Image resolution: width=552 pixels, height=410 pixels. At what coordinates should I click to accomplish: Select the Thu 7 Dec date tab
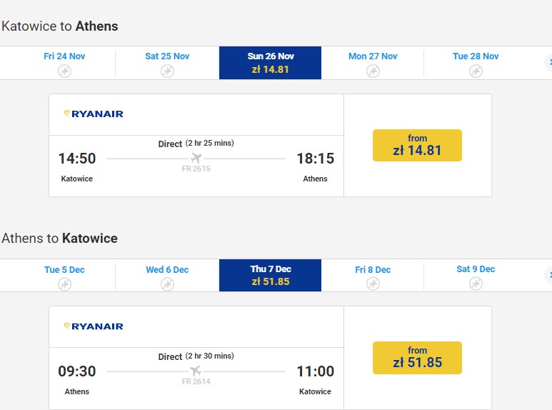coord(271,276)
